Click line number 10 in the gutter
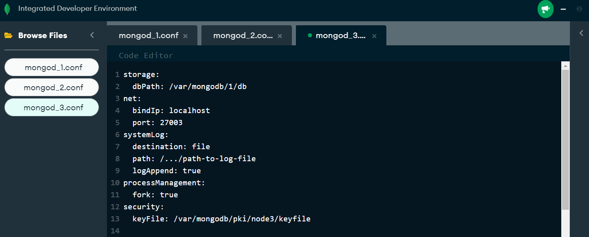The width and height of the screenshot is (589, 237). click(x=115, y=183)
